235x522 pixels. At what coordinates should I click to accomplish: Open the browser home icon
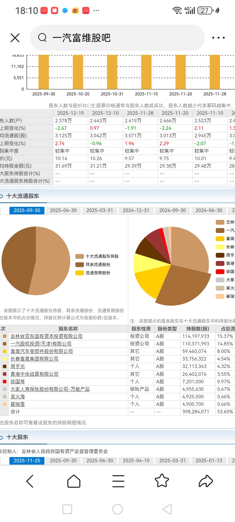click(74, 481)
